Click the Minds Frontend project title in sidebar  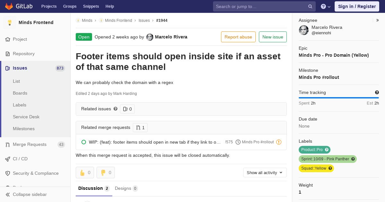click(36, 22)
